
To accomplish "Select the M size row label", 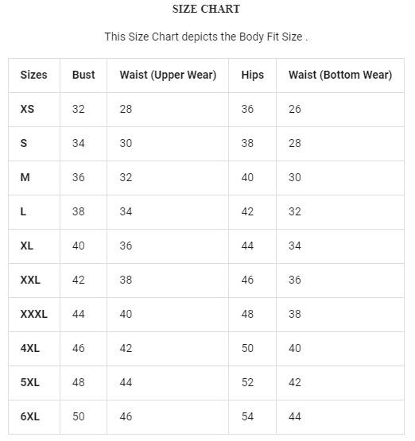I will (x=25, y=177).
